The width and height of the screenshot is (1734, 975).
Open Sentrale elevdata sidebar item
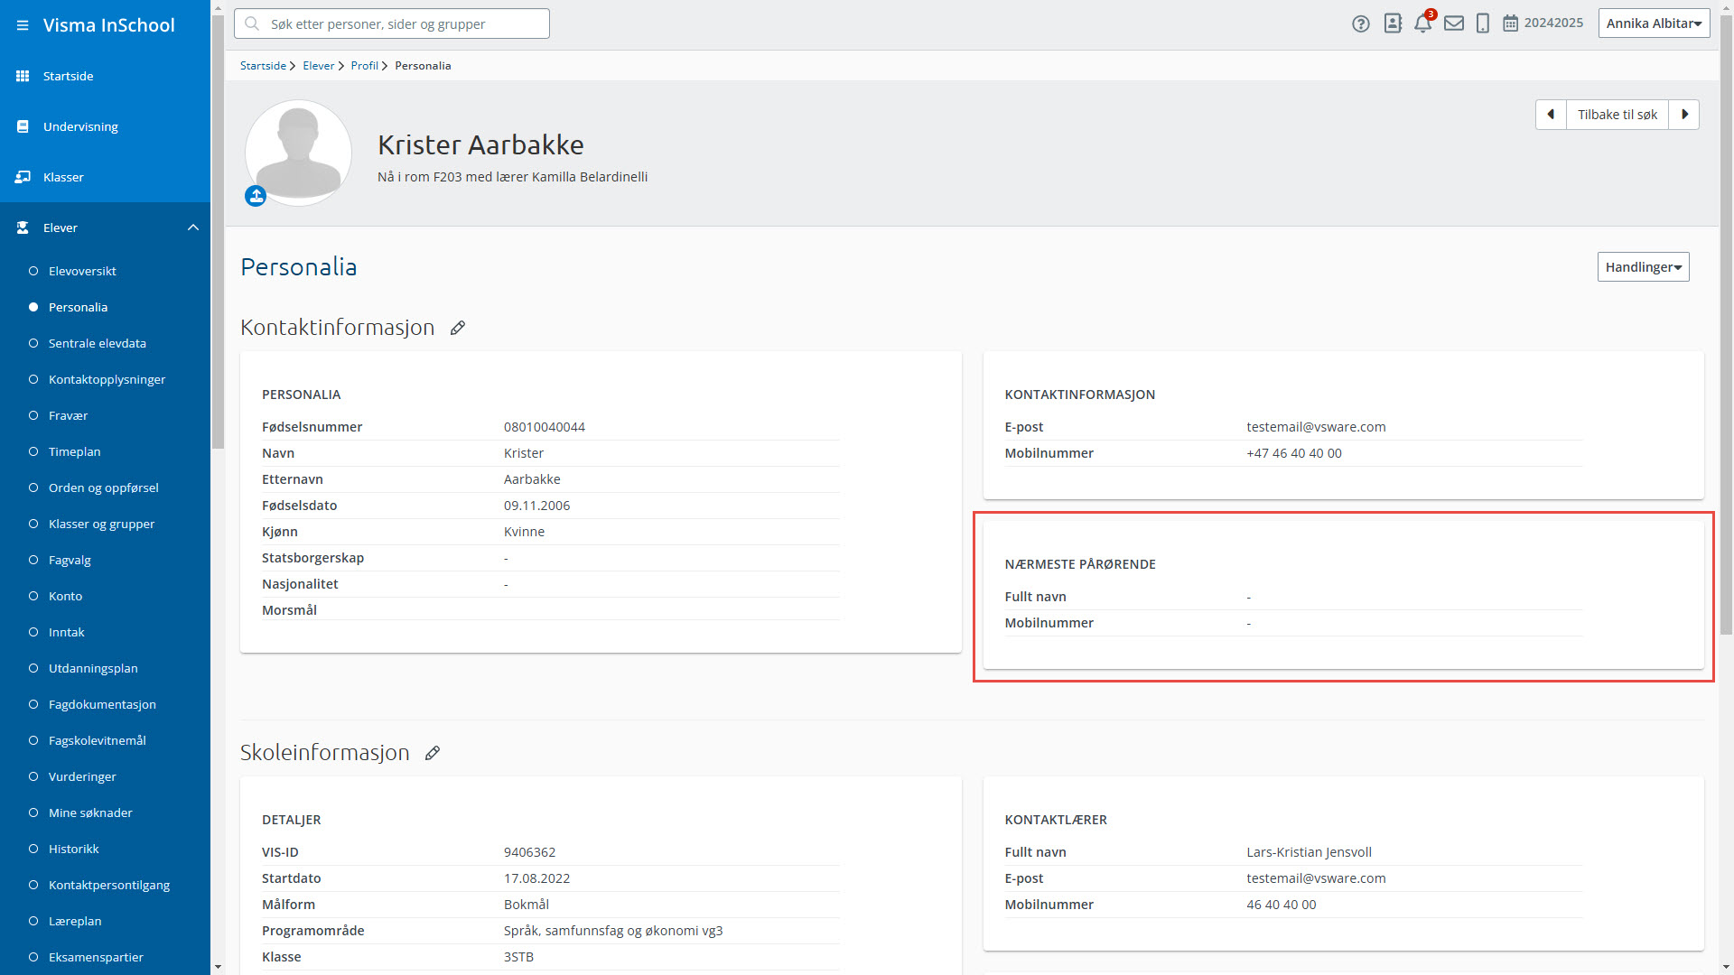click(x=97, y=343)
